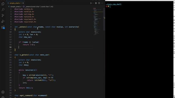This screenshot has height=98, width=175.
Task: Open the editor More Actions ellipsis
Action: click(102, 3)
